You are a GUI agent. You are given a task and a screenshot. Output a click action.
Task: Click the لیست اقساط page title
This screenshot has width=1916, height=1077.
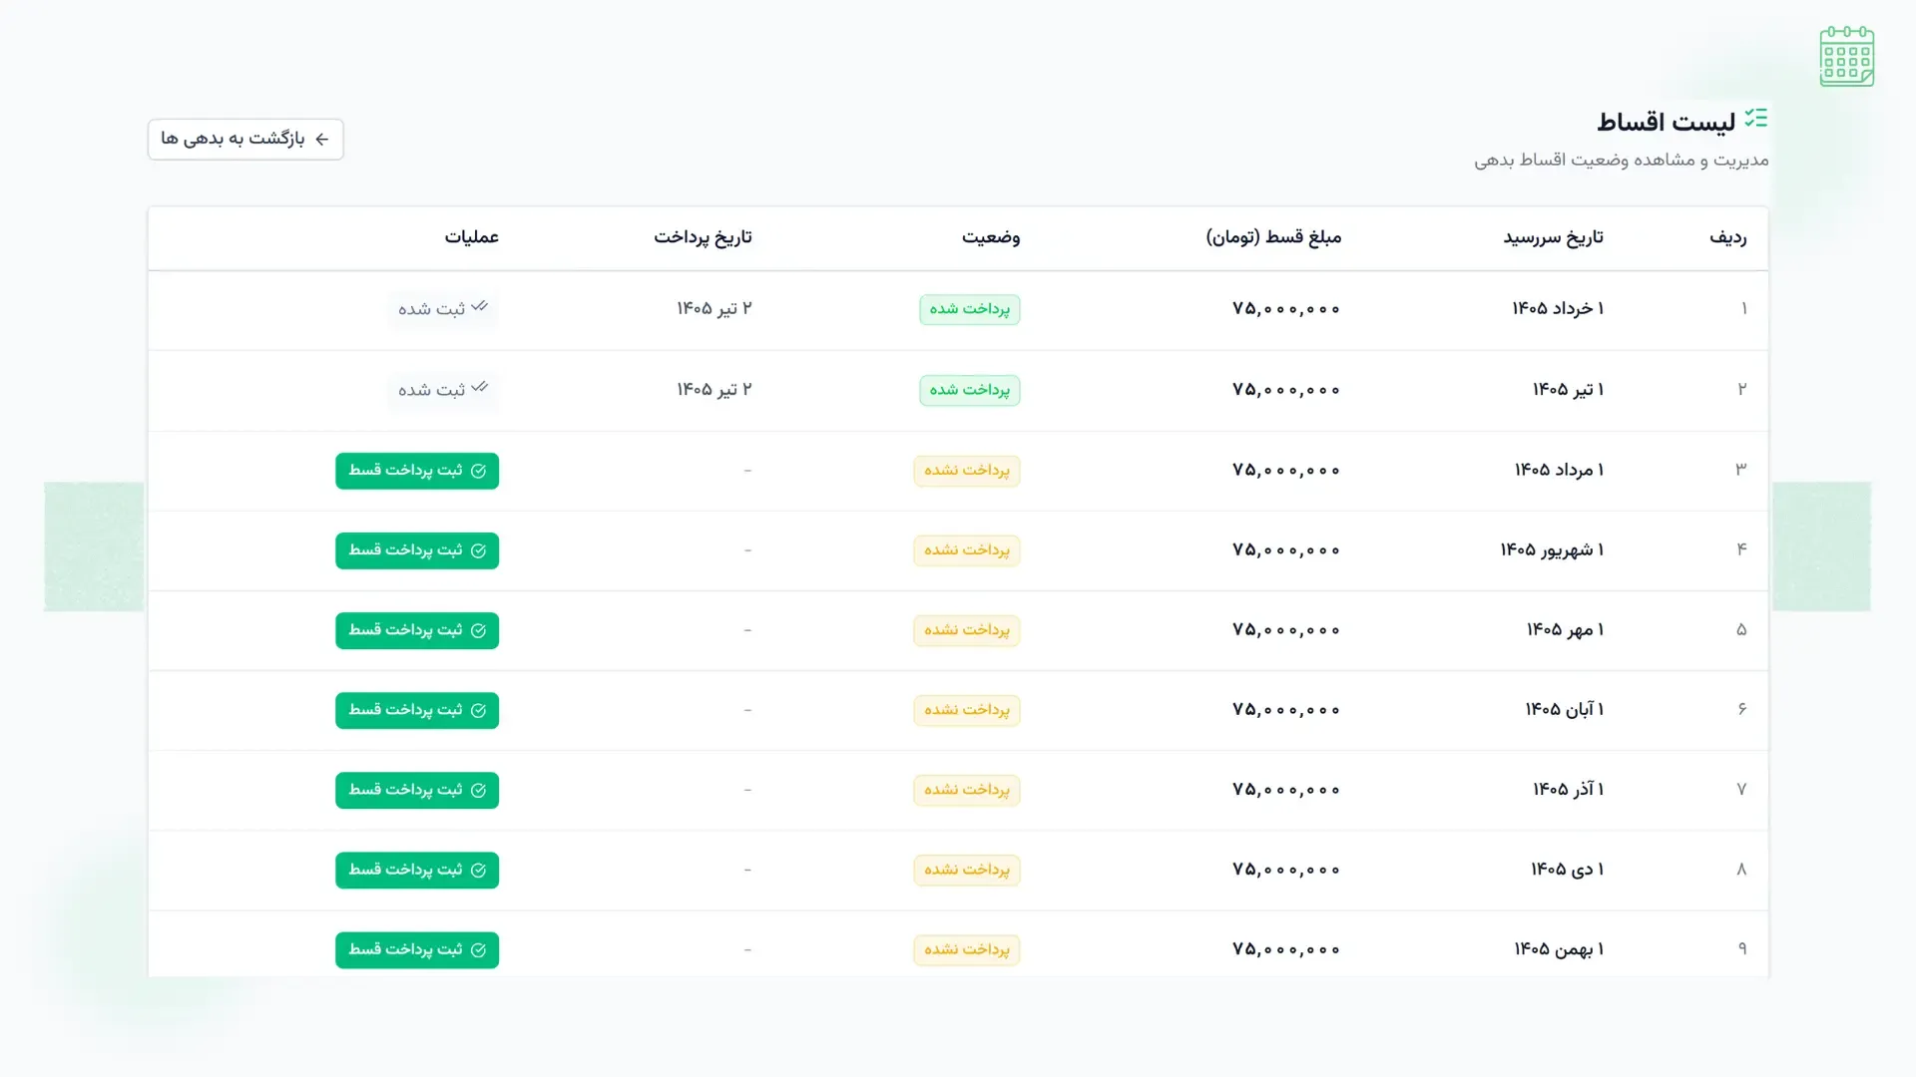(1666, 122)
